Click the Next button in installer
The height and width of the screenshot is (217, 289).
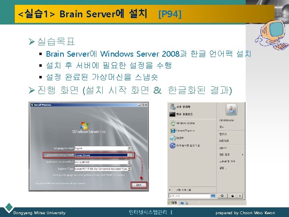tap(139, 185)
